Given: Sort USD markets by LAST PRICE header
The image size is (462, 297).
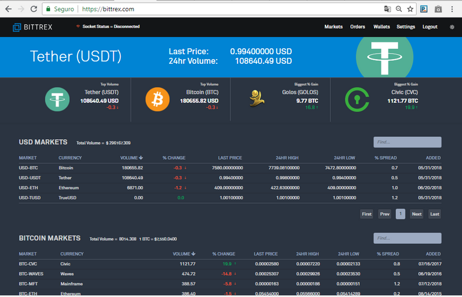Looking at the screenshot, I should point(230,158).
